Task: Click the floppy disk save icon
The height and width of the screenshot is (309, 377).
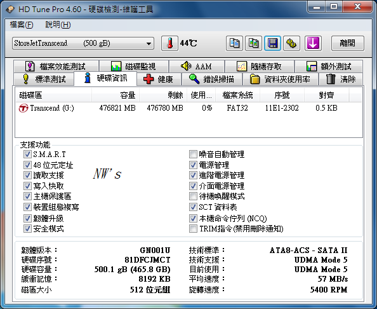Action: pyautogui.click(x=272, y=43)
